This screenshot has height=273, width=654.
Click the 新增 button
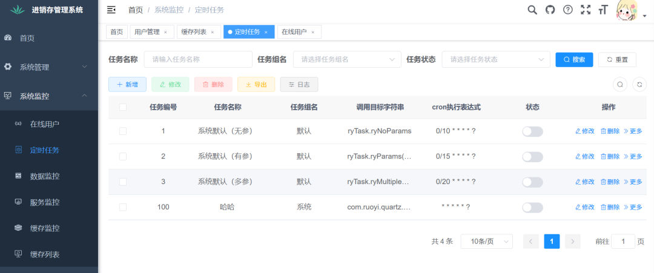127,84
